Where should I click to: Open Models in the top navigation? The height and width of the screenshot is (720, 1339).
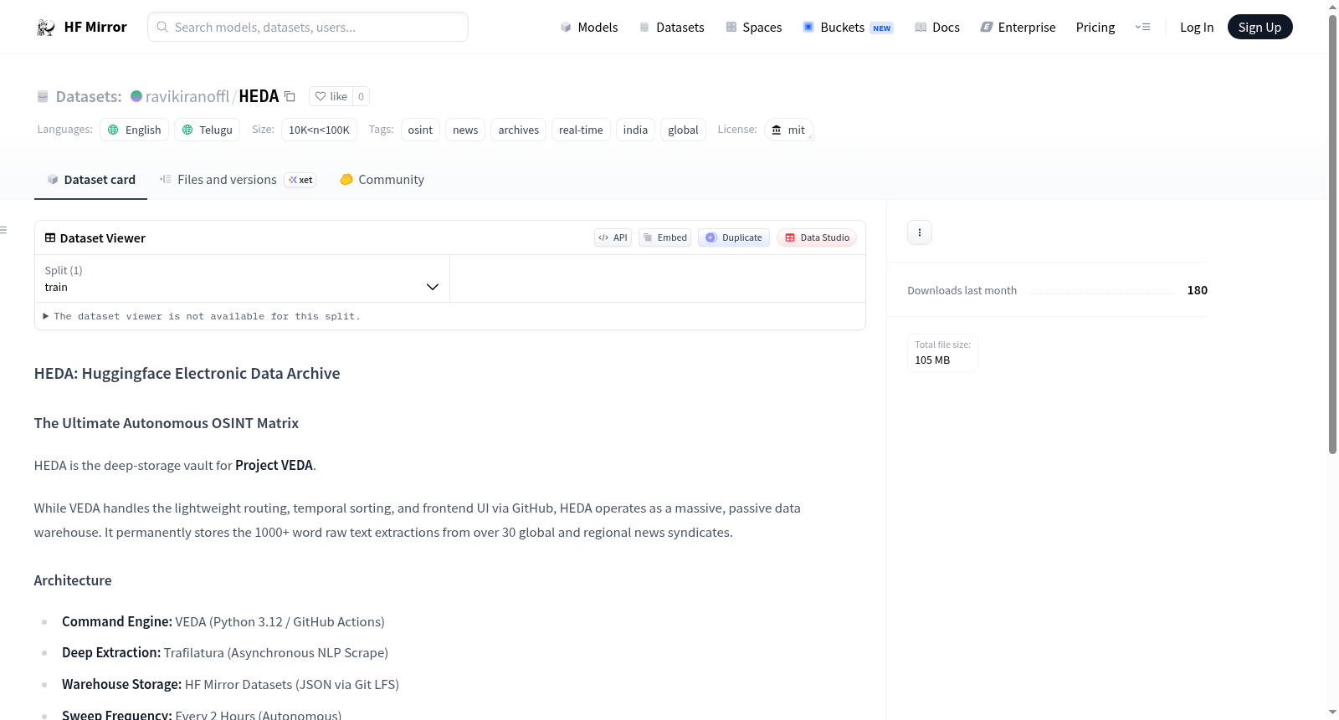coord(589,28)
